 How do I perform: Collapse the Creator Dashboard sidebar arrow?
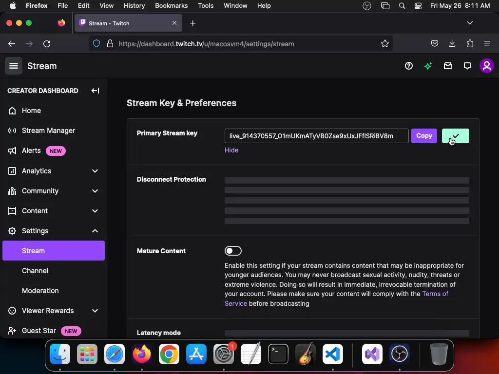[x=95, y=91]
